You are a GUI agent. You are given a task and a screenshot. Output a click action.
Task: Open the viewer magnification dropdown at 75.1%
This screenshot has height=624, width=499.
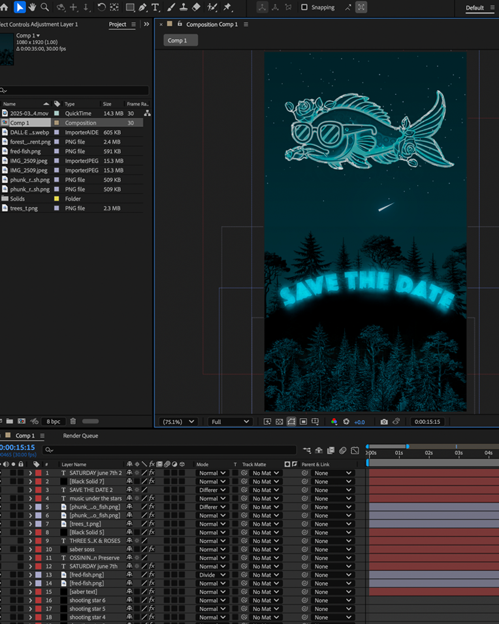[178, 422]
